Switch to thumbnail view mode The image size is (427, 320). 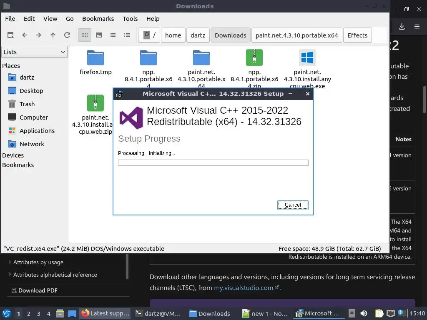99,35
